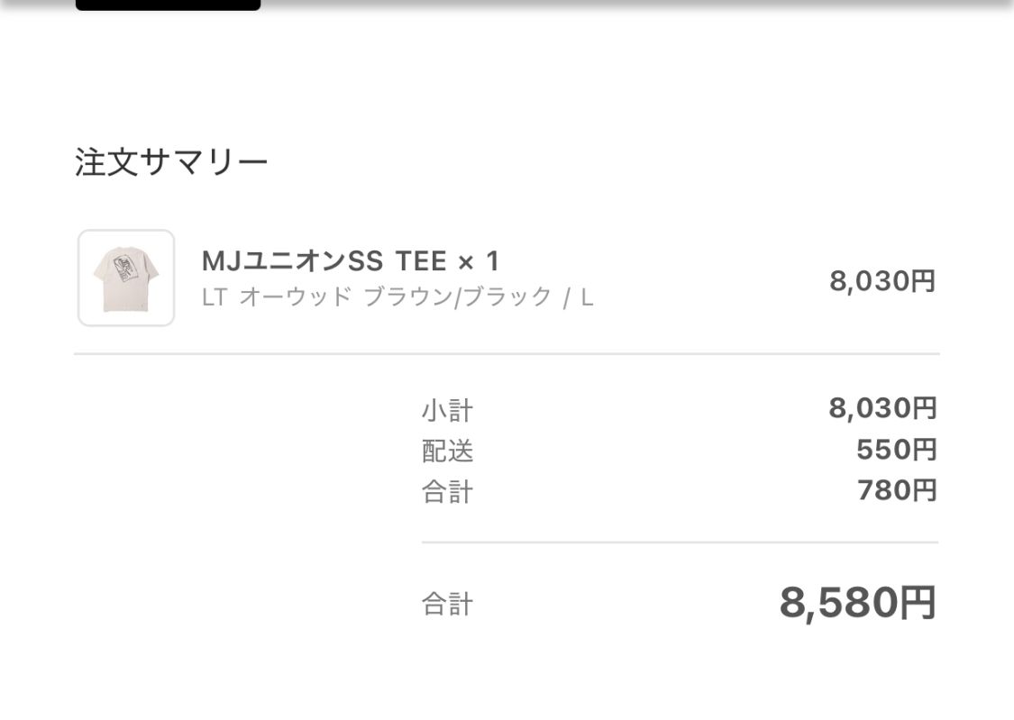Click the product thumbnail image
The width and height of the screenshot is (1014, 720).
click(x=125, y=278)
